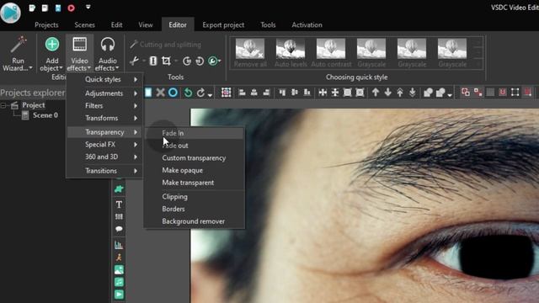Image resolution: width=539 pixels, height=303 pixels.
Task: Open the Edit ribbon tab
Action: [x=116, y=24]
